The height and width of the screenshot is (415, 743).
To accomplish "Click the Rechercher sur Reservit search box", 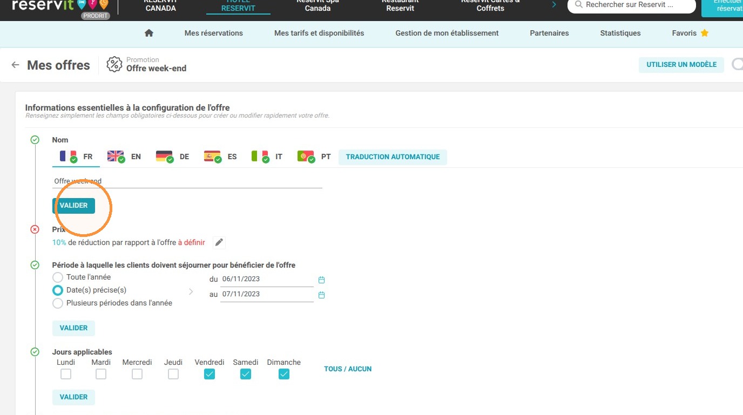I will click(631, 5).
